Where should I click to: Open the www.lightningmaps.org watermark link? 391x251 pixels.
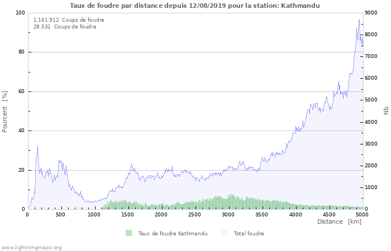(x=31, y=247)
